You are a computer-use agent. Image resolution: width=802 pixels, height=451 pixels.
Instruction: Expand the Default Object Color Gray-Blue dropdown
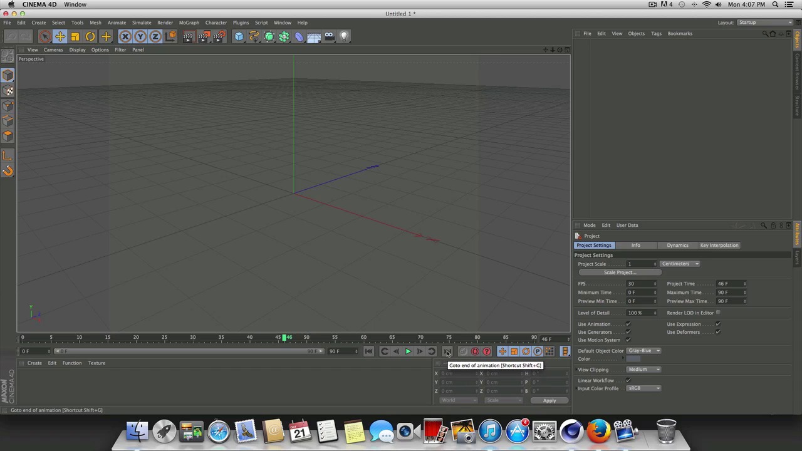click(x=643, y=351)
